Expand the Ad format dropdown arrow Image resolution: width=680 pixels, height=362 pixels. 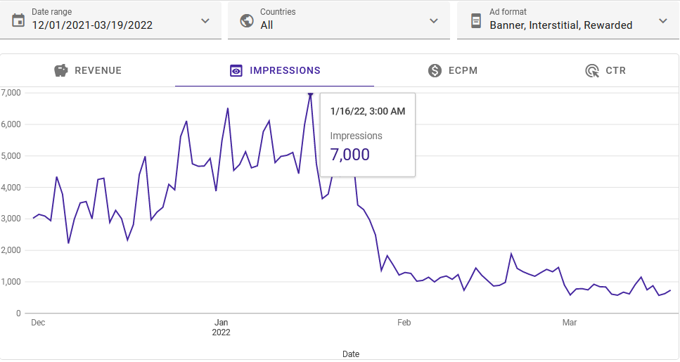pyautogui.click(x=663, y=20)
